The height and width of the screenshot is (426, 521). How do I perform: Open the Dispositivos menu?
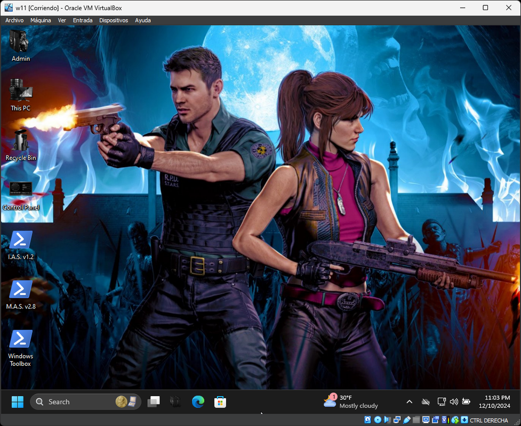coord(114,20)
